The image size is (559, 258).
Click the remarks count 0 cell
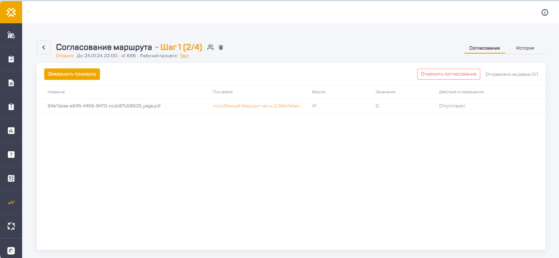[377, 106]
